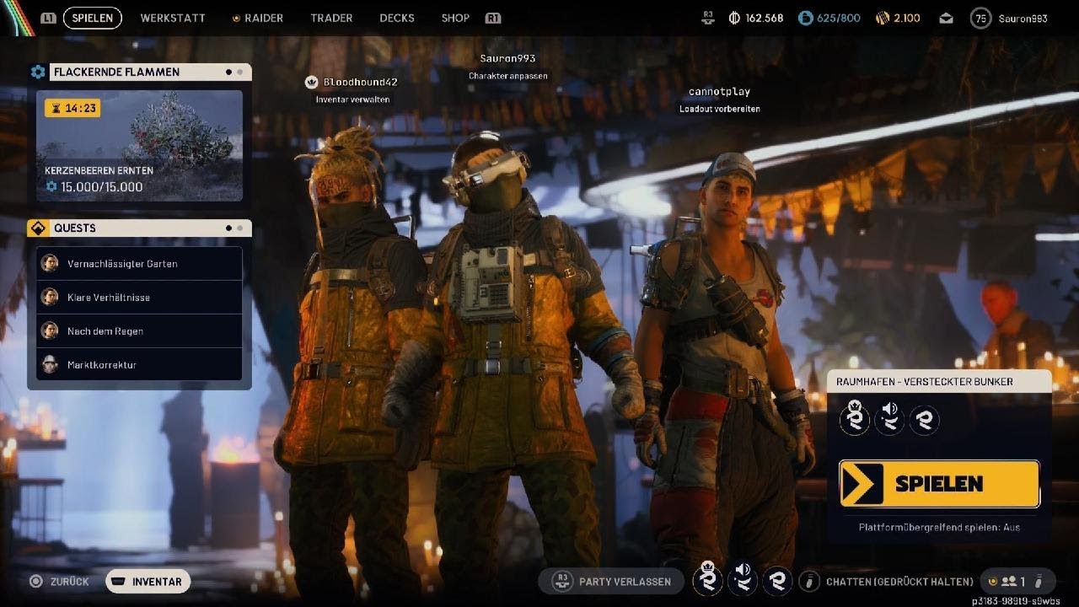
Task: Select the first page dot of QUESTS
Action: click(228, 228)
